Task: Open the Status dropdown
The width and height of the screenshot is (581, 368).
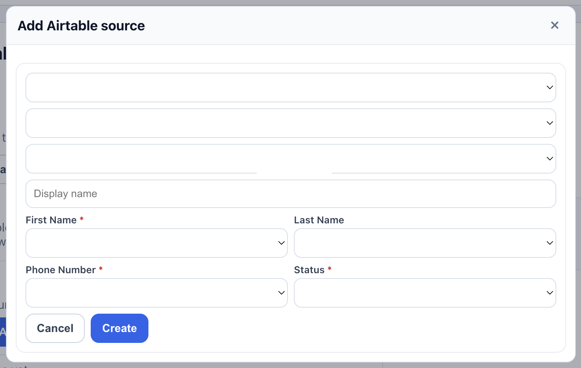Action: 425,293
